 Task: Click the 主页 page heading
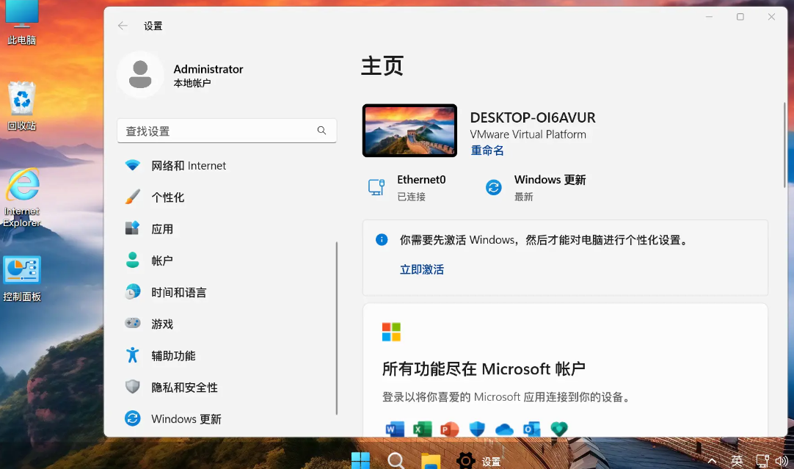pyautogui.click(x=382, y=66)
